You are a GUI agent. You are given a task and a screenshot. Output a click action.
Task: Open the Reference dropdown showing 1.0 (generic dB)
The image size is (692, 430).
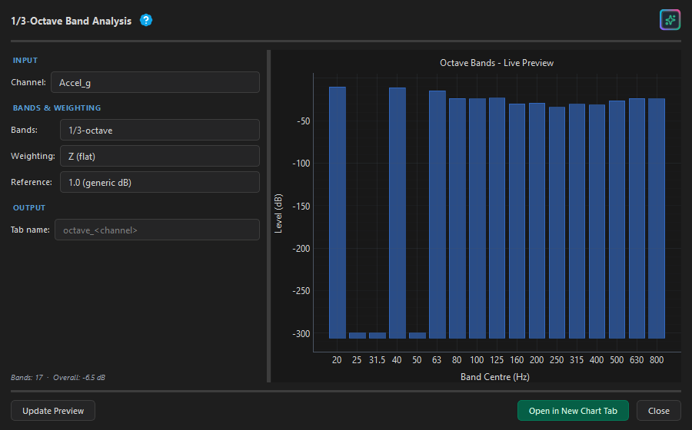point(160,182)
